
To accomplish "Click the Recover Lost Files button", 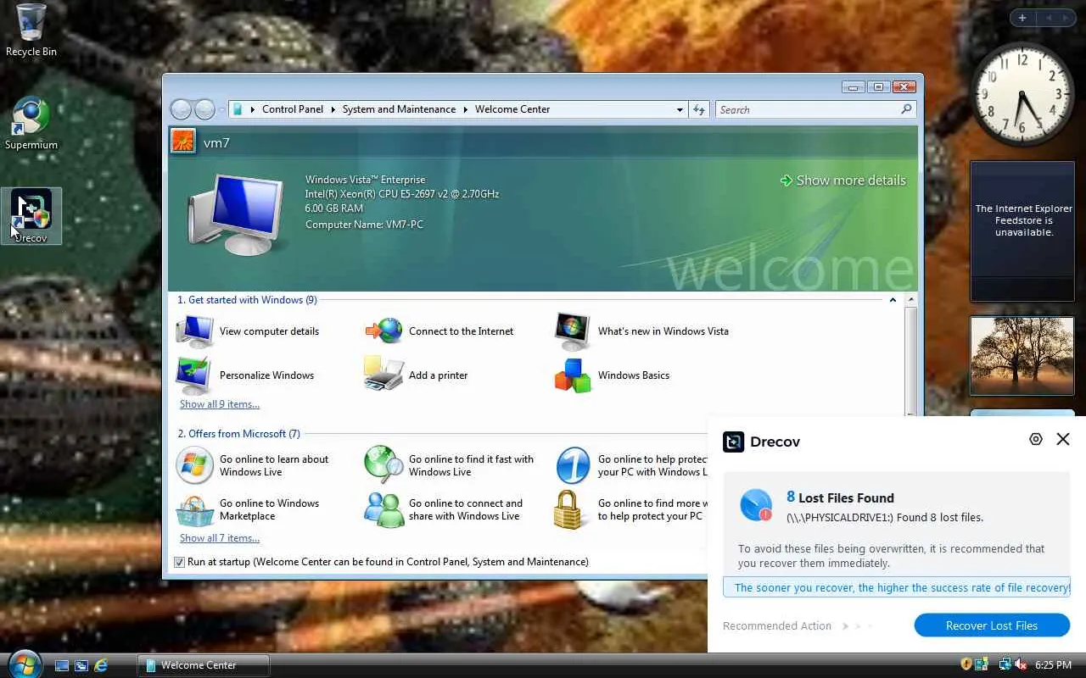I will pyautogui.click(x=992, y=625).
